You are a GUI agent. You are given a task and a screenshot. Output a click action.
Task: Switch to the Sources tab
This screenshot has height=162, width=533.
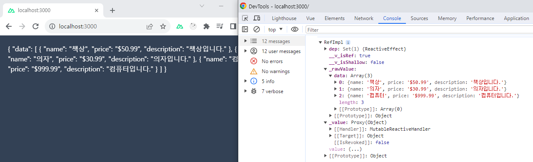coord(419,18)
